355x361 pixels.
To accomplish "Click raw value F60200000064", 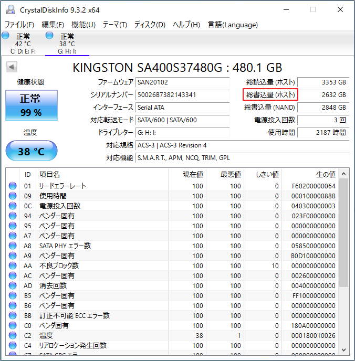I will (314, 186).
